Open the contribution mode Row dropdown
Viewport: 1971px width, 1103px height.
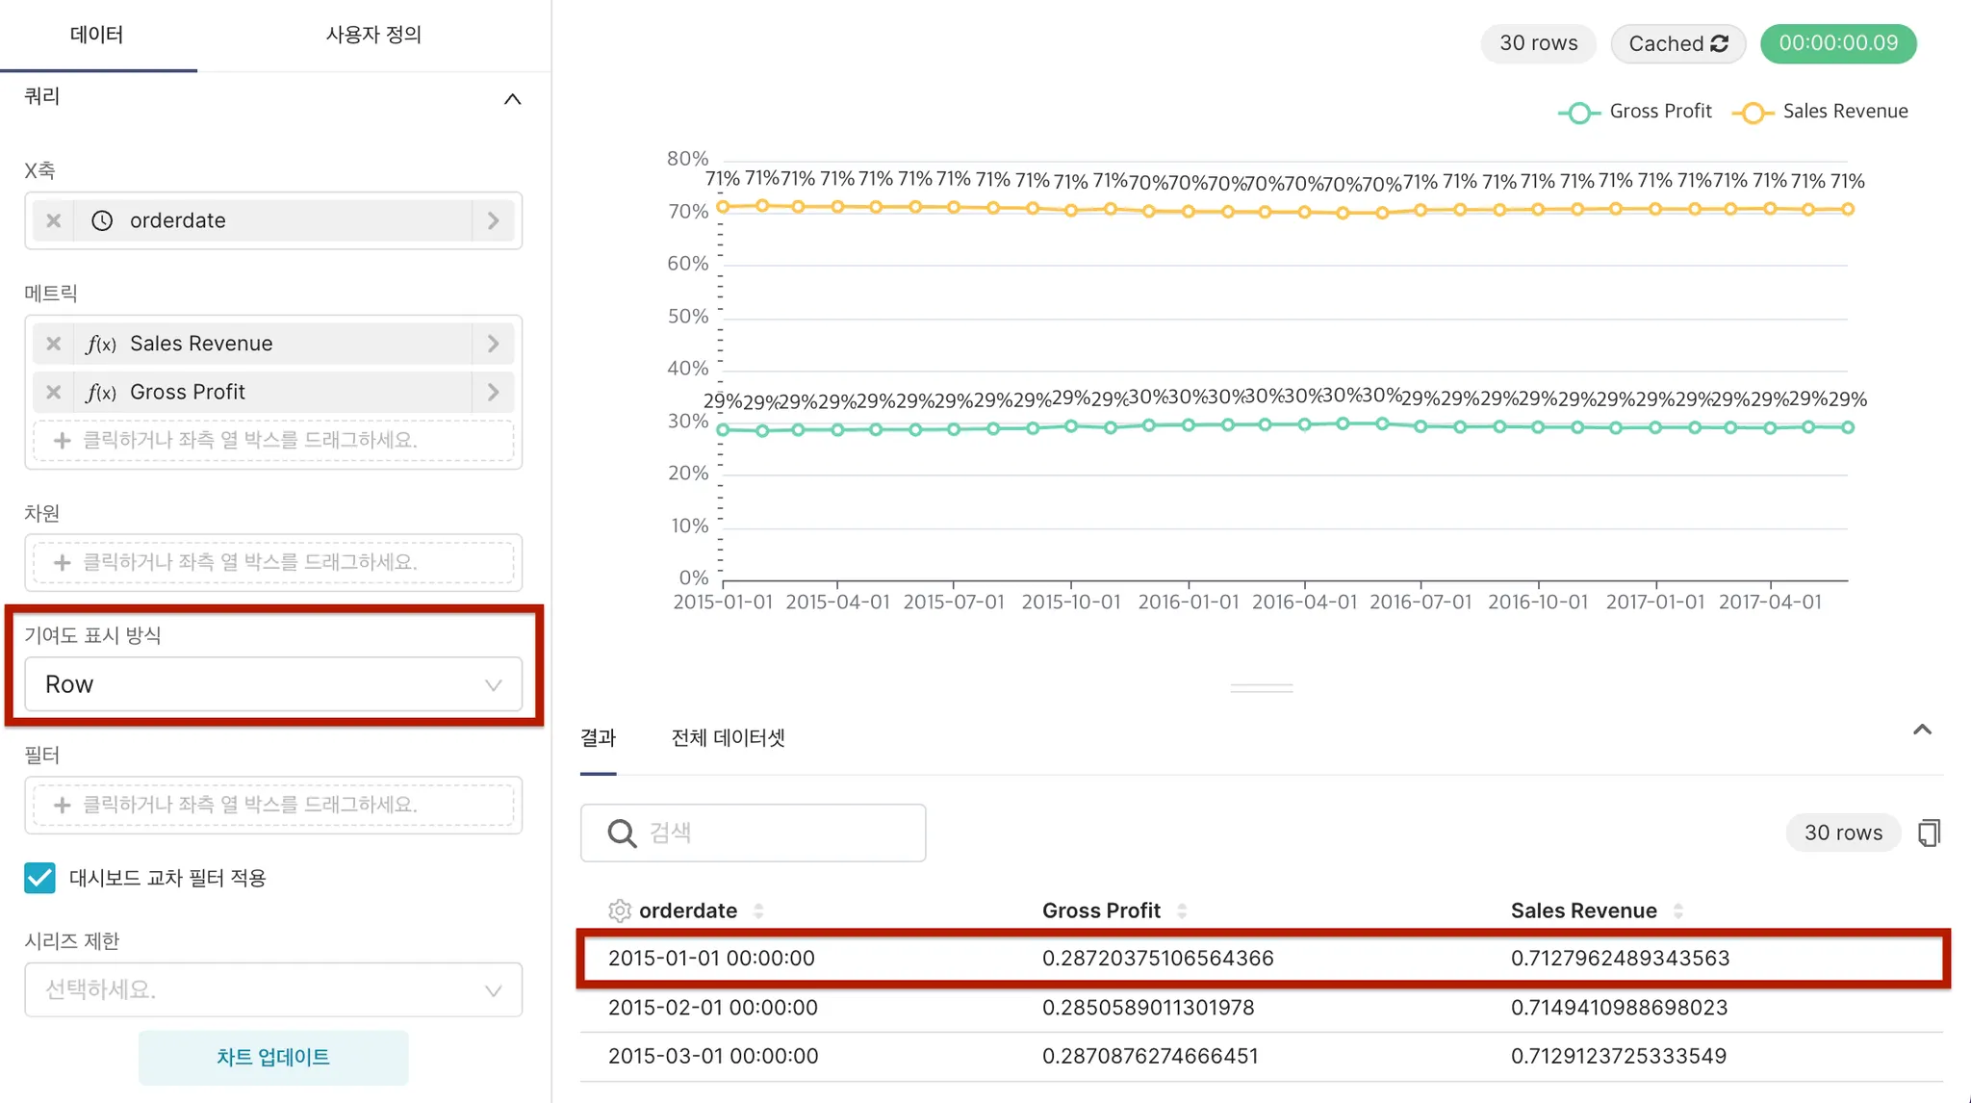pyautogui.click(x=273, y=684)
